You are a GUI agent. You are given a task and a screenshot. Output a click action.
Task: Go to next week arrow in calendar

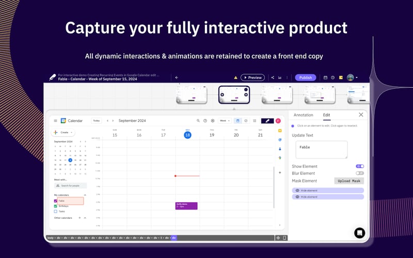click(113, 121)
